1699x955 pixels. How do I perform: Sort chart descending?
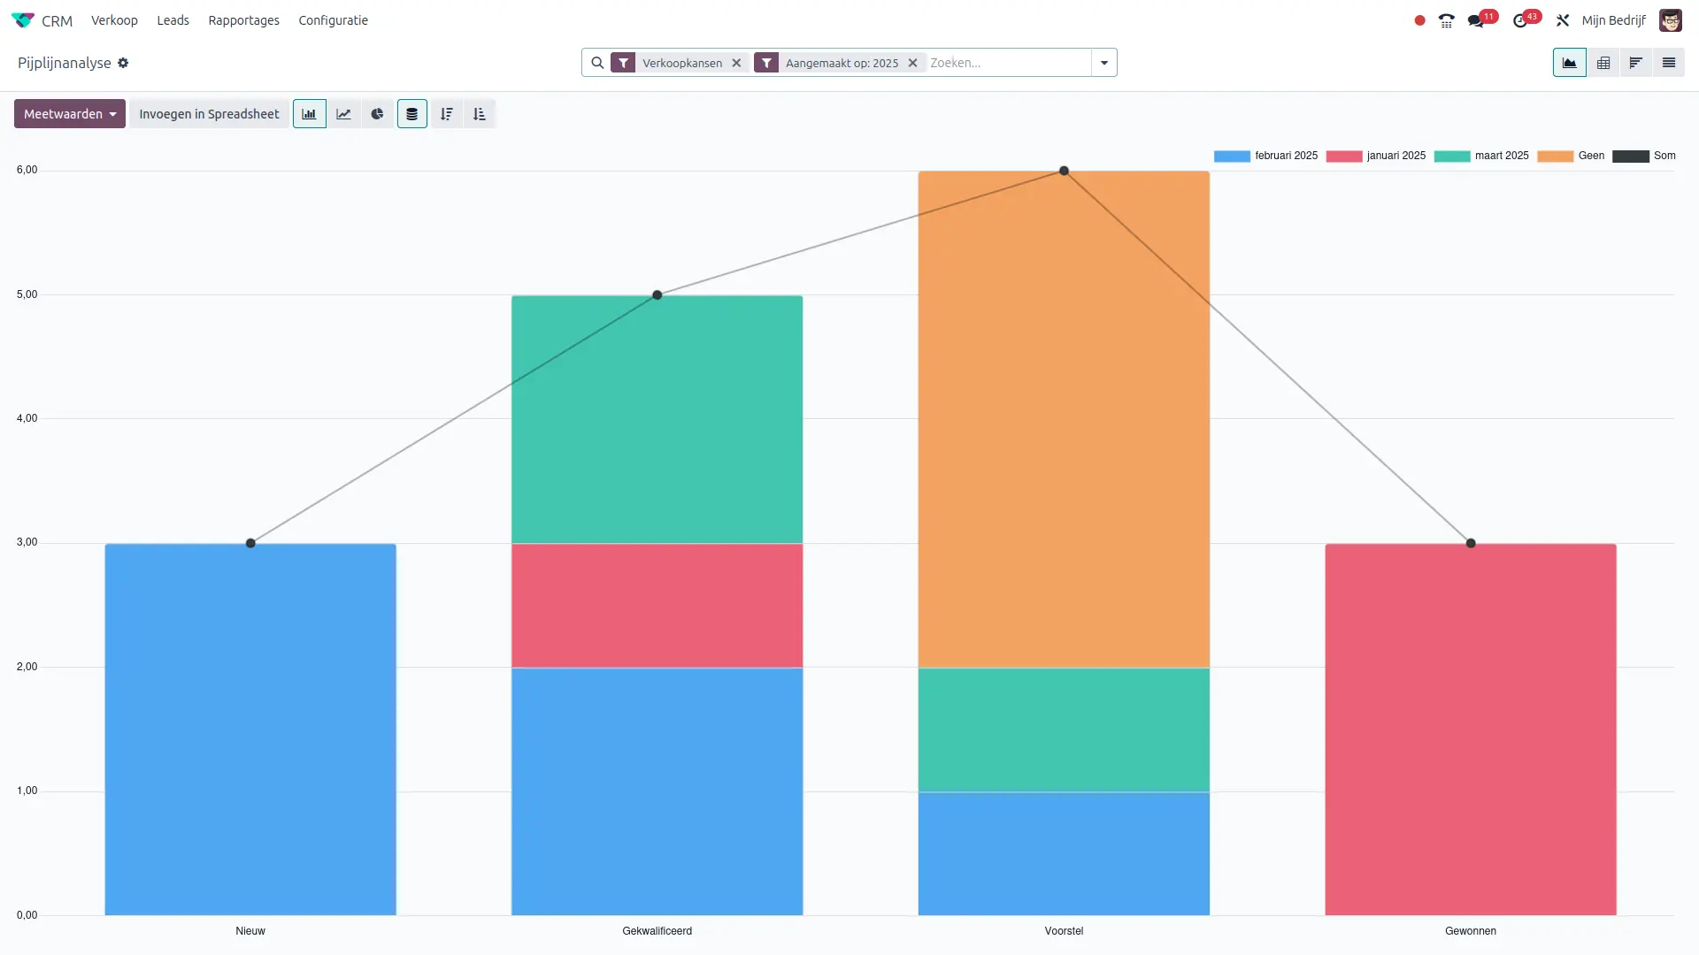[447, 114]
